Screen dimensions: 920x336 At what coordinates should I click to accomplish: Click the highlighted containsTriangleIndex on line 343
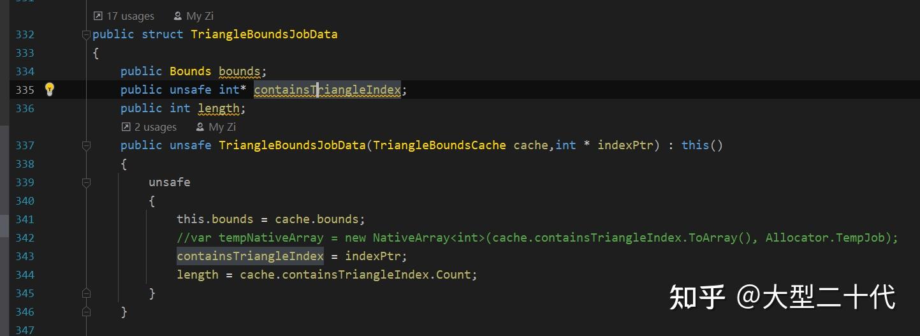pos(250,256)
